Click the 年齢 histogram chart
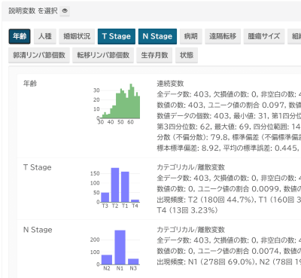Image resolution: width=301 pixels, height=278 pixels. tap(117, 104)
